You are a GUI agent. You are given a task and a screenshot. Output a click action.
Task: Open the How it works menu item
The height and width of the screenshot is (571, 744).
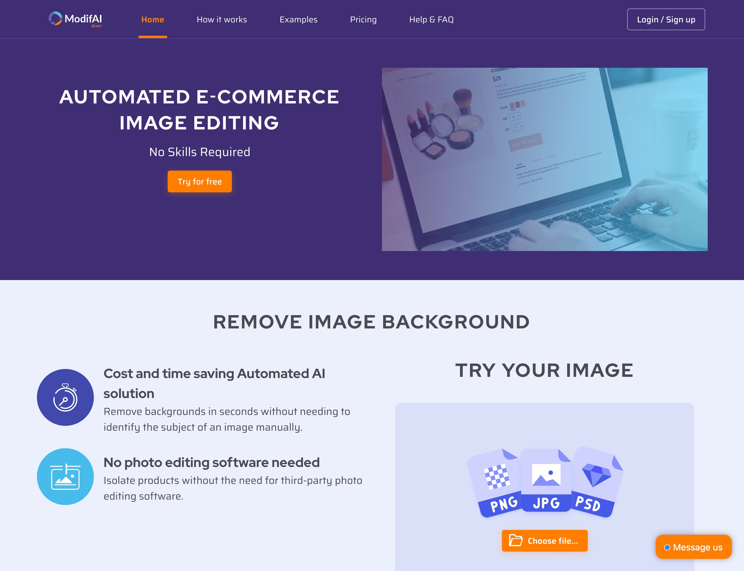pos(221,19)
